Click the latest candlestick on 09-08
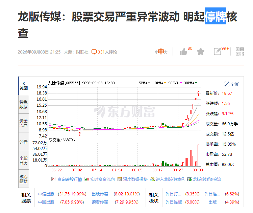The width and height of the screenshot is (253, 213). pos(199,93)
